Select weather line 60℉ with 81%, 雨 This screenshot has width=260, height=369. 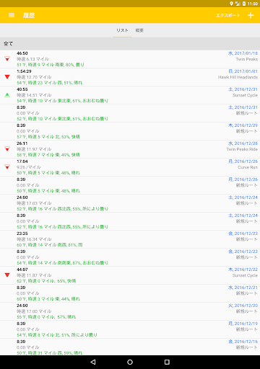(50, 245)
